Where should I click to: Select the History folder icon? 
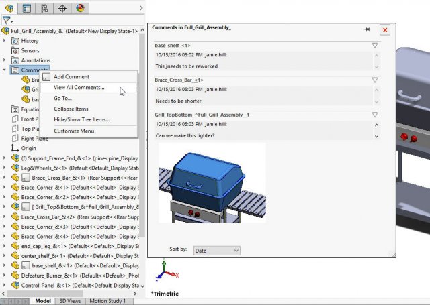(15, 41)
